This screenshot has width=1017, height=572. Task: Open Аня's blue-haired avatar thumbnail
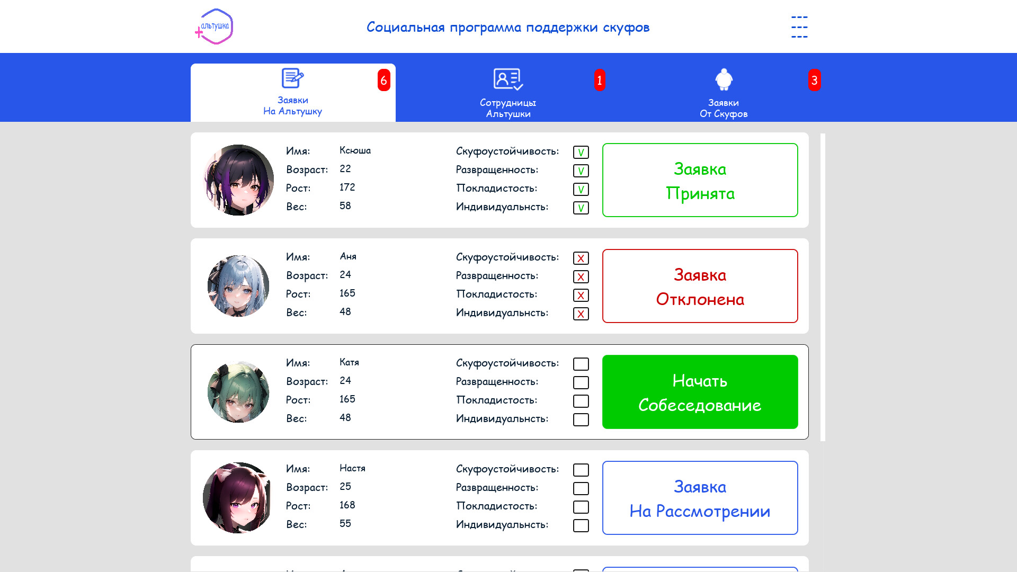238,286
